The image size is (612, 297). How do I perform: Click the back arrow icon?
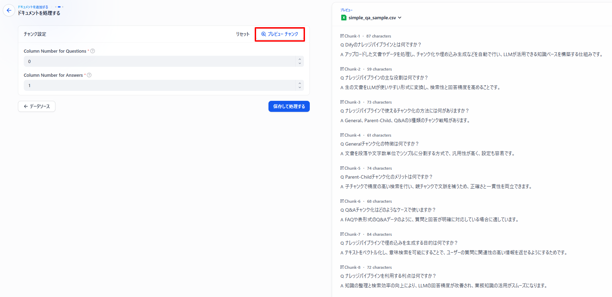pos(9,10)
